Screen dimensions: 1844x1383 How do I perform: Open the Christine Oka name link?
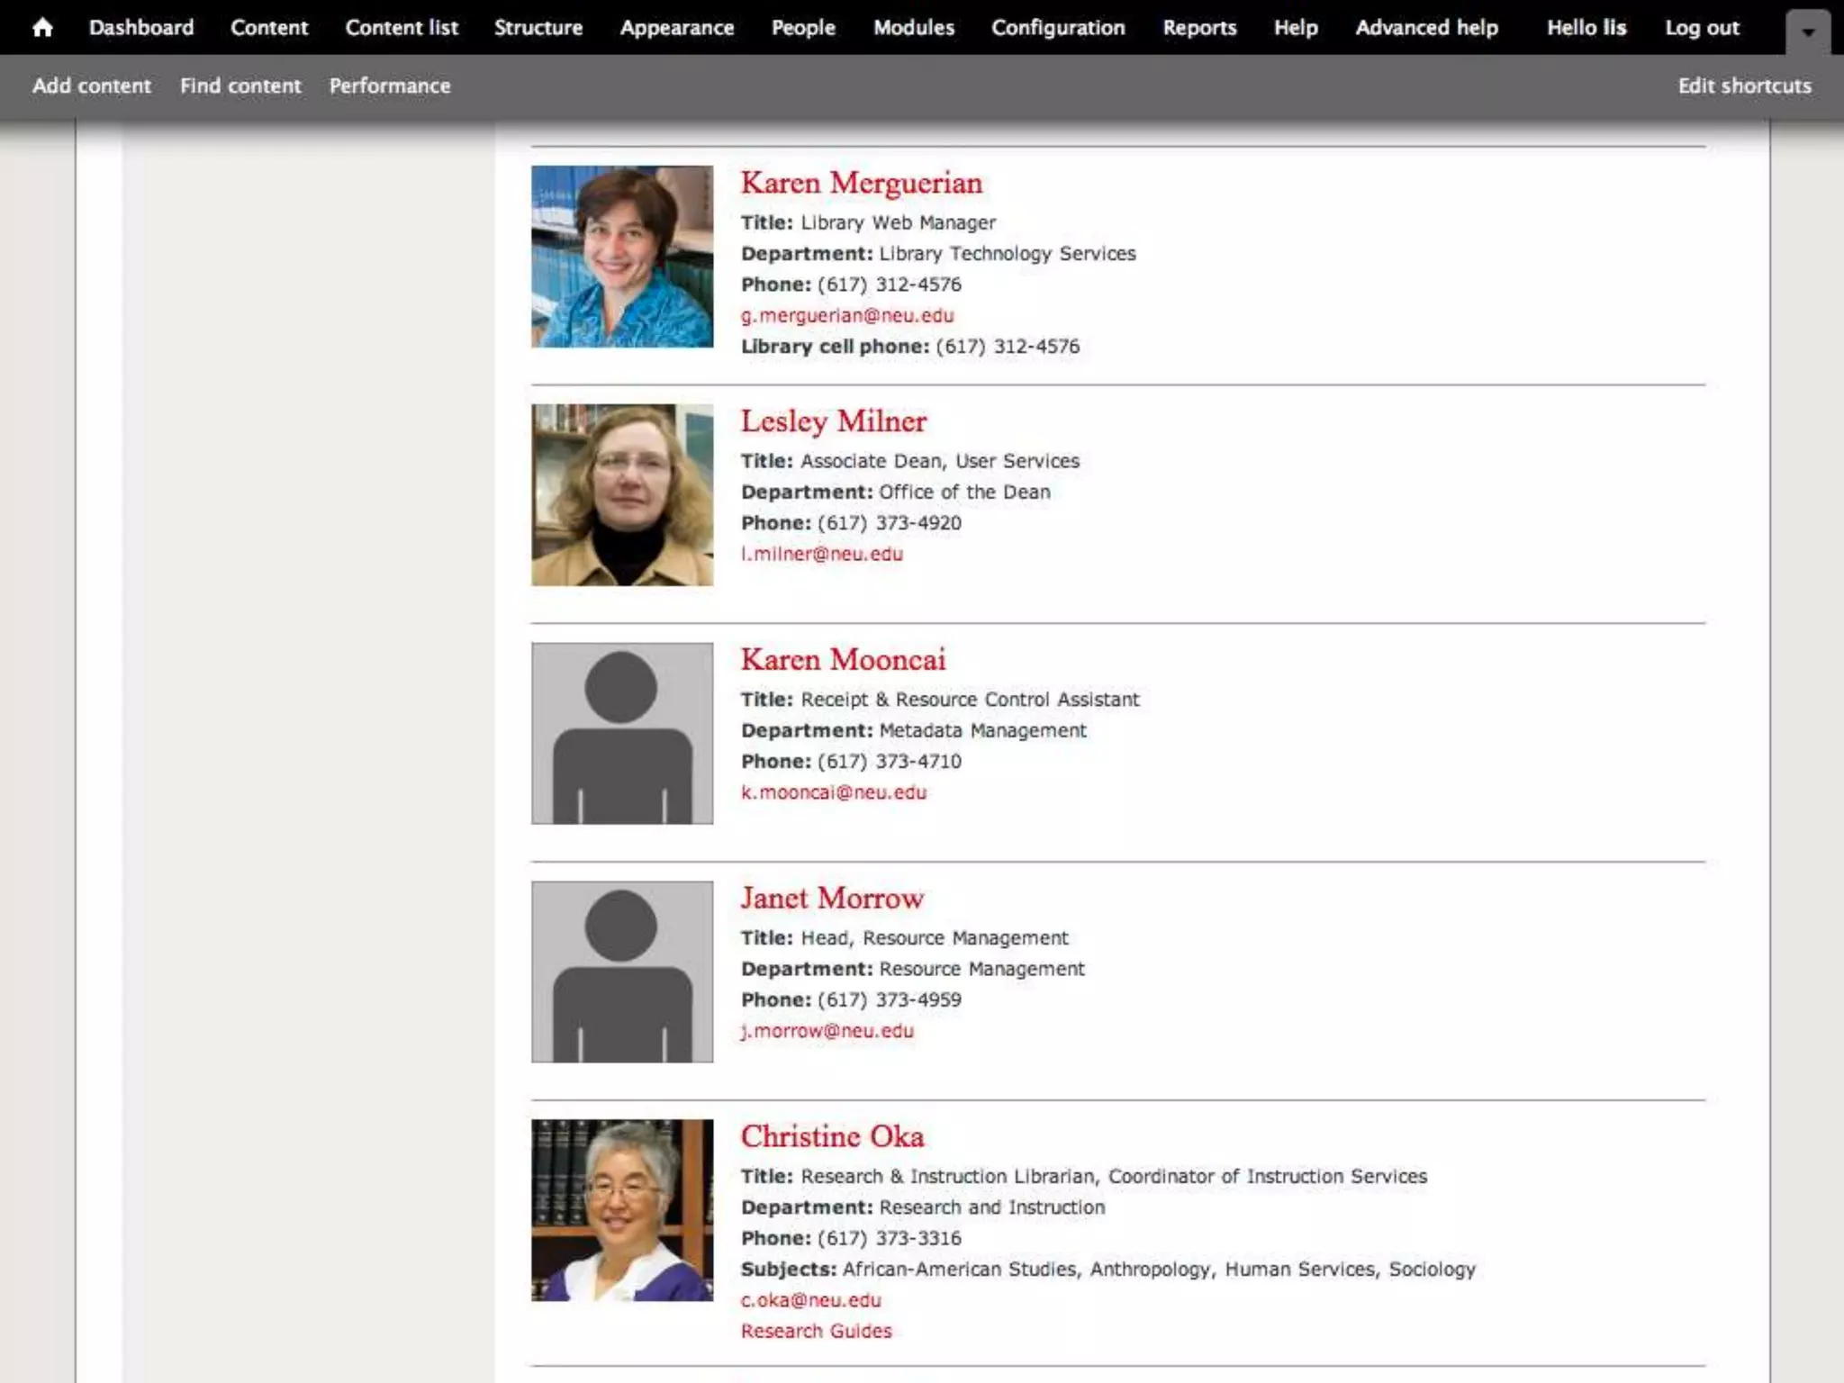pos(832,1136)
